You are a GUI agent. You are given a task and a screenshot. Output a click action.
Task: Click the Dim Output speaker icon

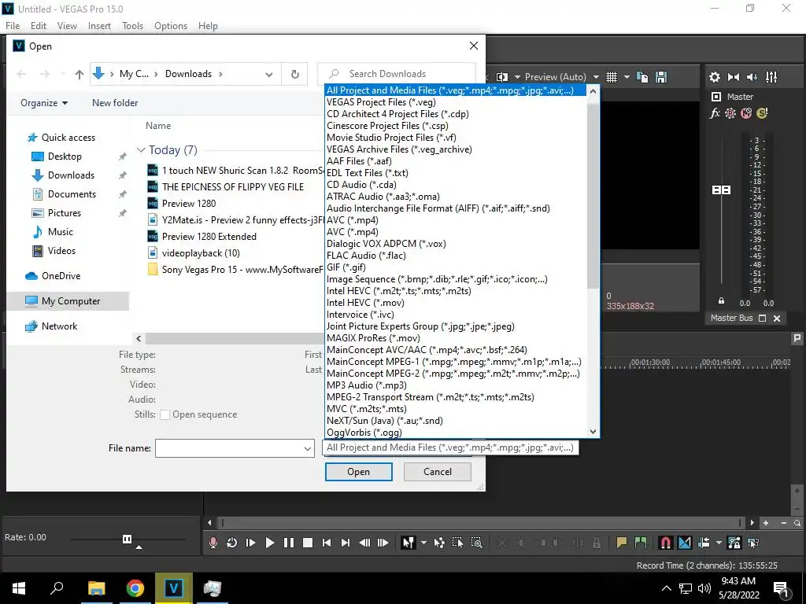(x=752, y=77)
